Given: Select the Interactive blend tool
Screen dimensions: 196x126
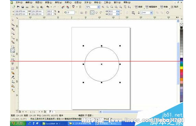Looking at the screenshot, I should [x=12, y=73].
